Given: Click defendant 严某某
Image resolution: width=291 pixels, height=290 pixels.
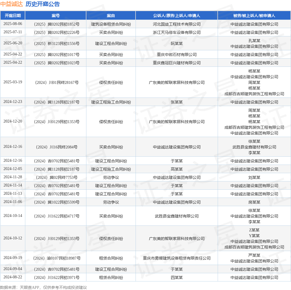Looking at the screenshot, I should 254,255.
